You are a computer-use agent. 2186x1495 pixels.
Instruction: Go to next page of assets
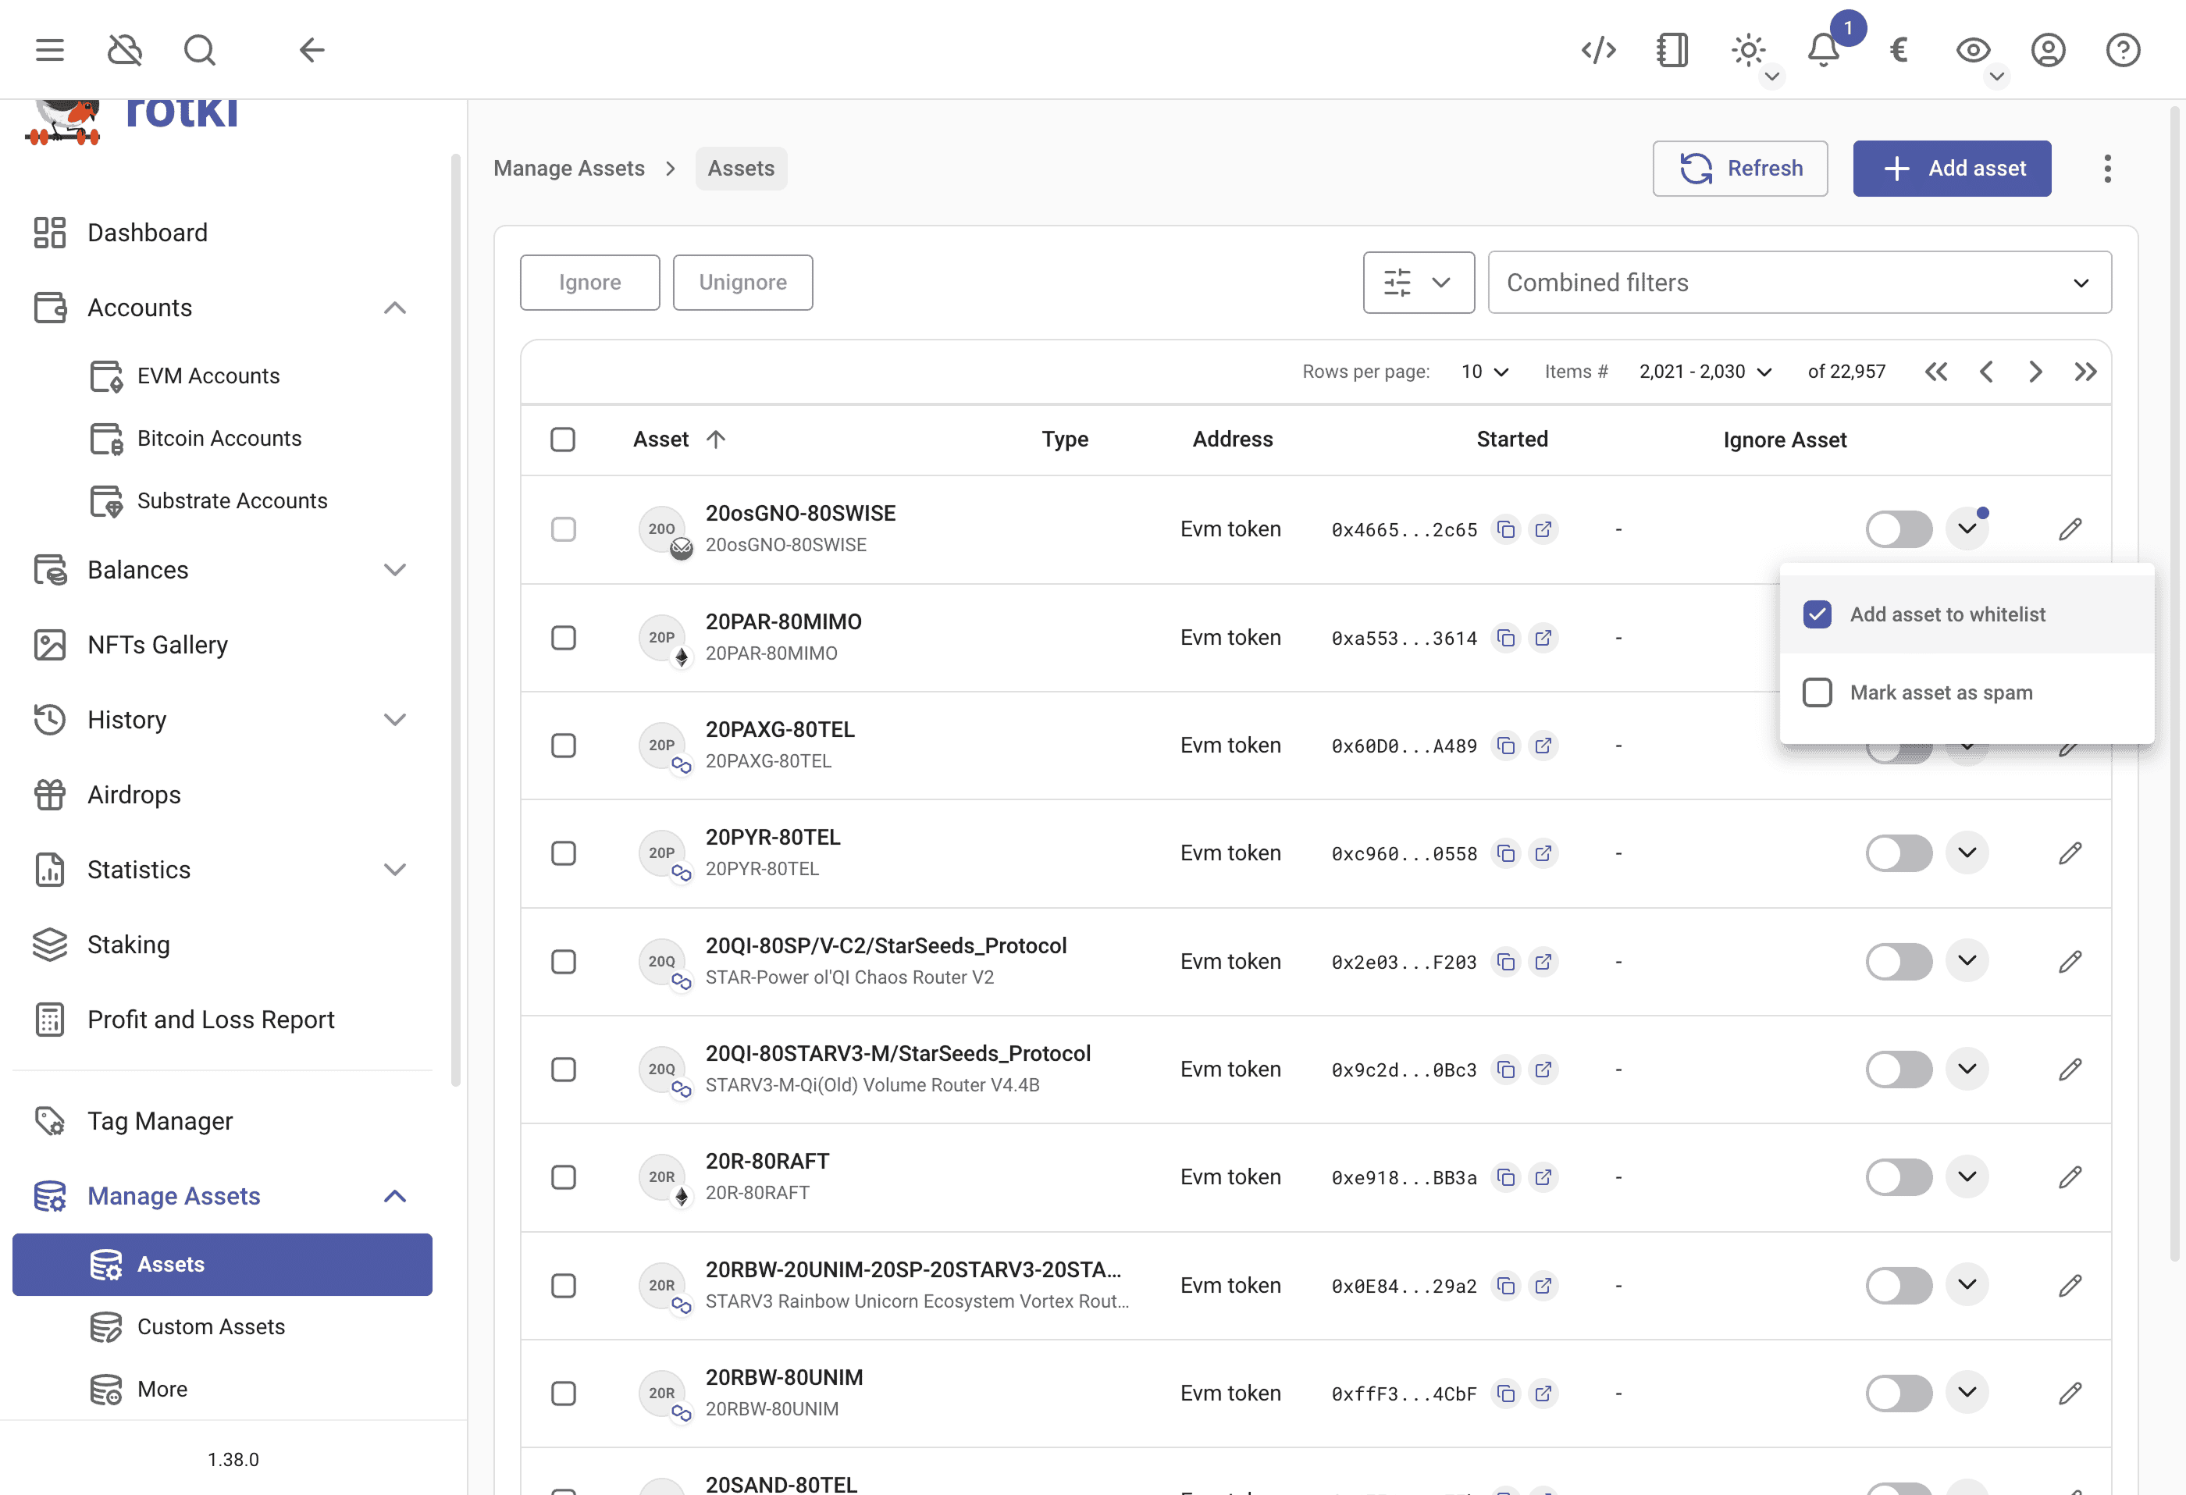[x=2035, y=372]
